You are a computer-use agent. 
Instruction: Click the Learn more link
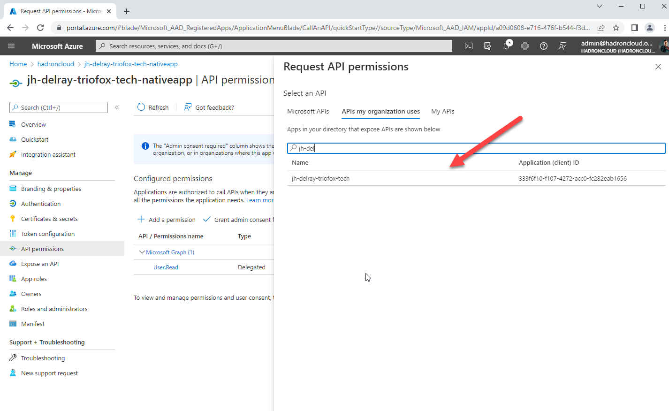[260, 200]
